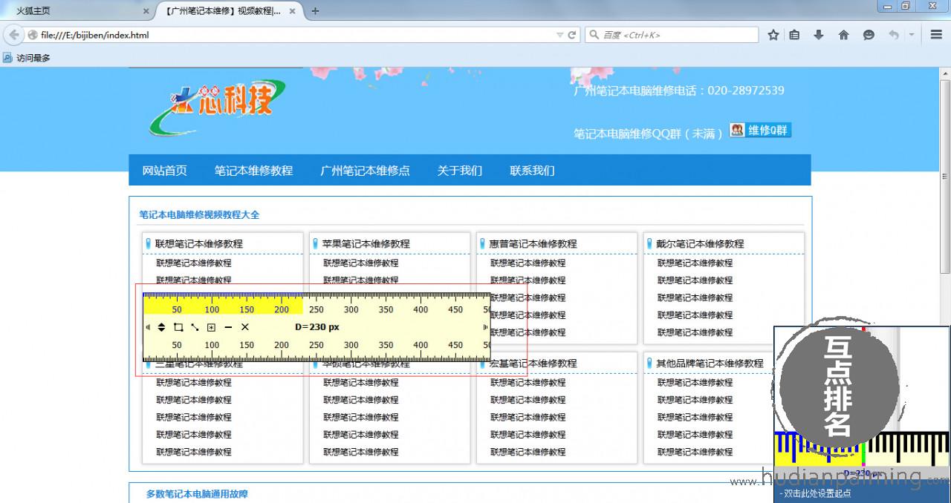
Task: Click the small left arrow on the ruler toolbar
Action: coord(147,327)
